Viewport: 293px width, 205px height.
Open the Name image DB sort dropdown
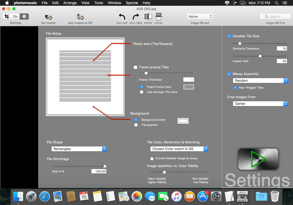click(200, 17)
